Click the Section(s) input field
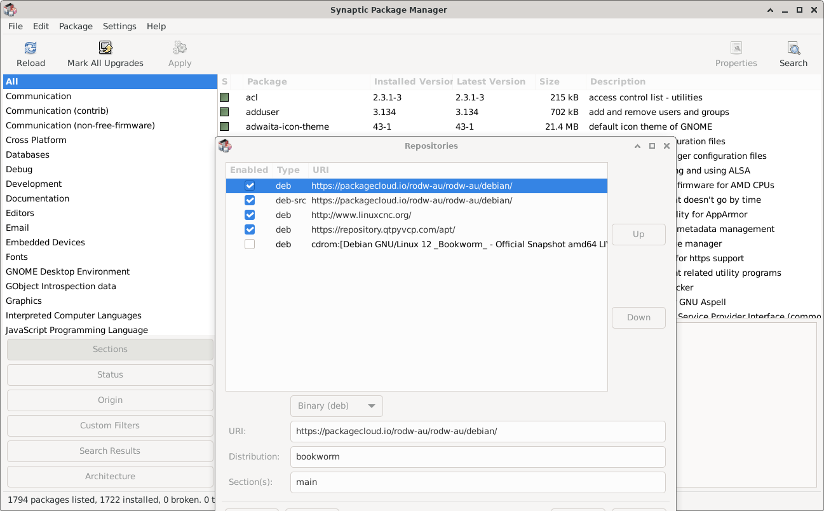The height and width of the screenshot is (511, 824). coord(478,482)
